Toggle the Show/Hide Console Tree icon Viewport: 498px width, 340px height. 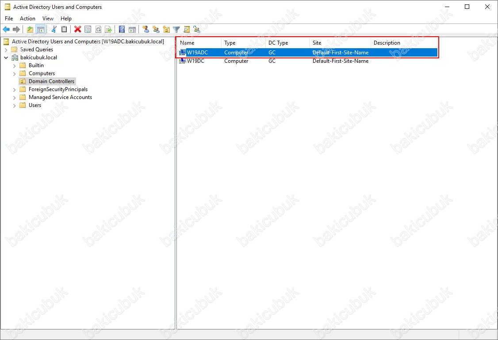pyautogui.click(x=40, y=30)
